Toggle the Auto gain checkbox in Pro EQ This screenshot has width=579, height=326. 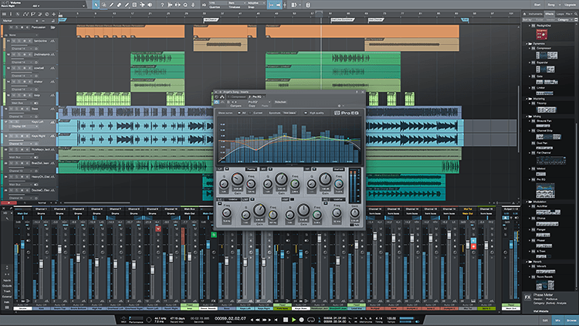click(x=351, y=225)
